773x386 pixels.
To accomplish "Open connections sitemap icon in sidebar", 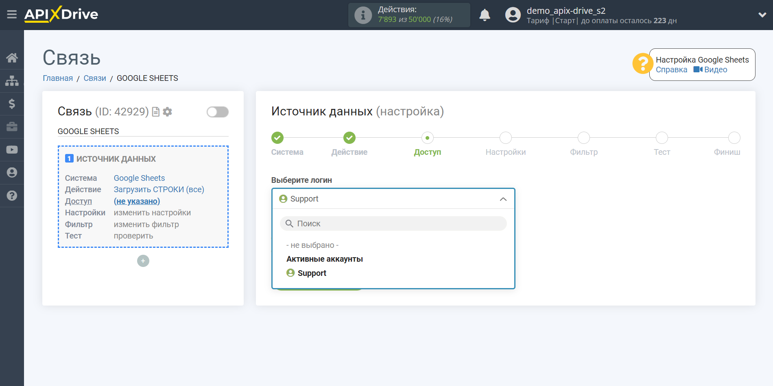I will click(12, 81).
